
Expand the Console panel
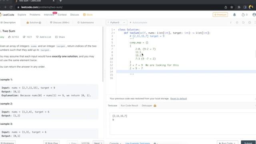tap(115, 143)
